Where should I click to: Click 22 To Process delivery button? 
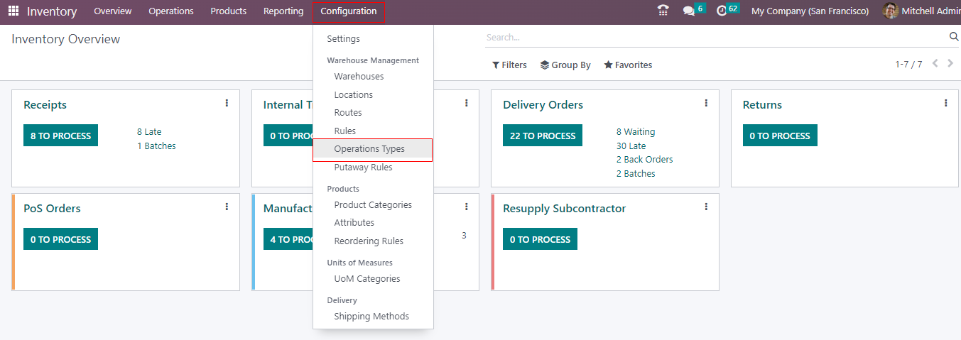542,136
